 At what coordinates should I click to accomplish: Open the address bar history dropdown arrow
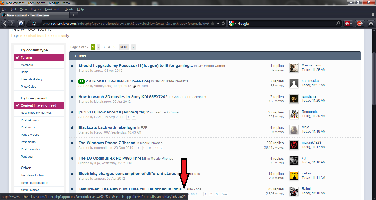218,24
